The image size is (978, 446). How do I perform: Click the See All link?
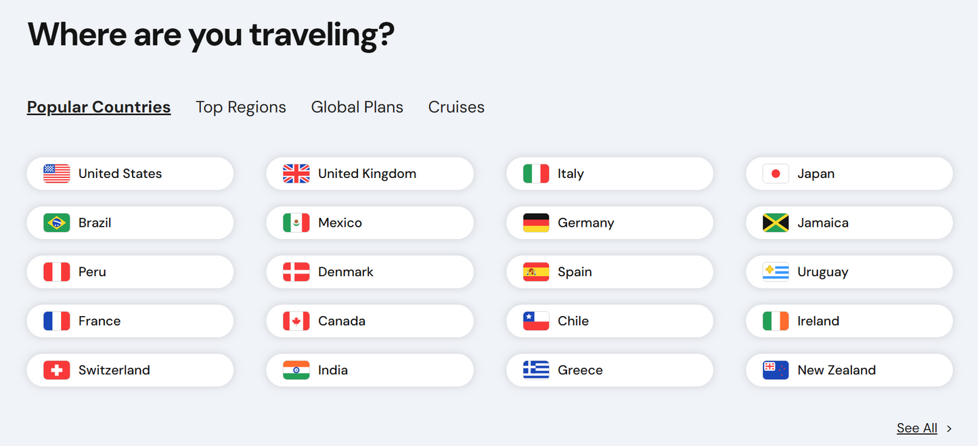click(917, 428)
